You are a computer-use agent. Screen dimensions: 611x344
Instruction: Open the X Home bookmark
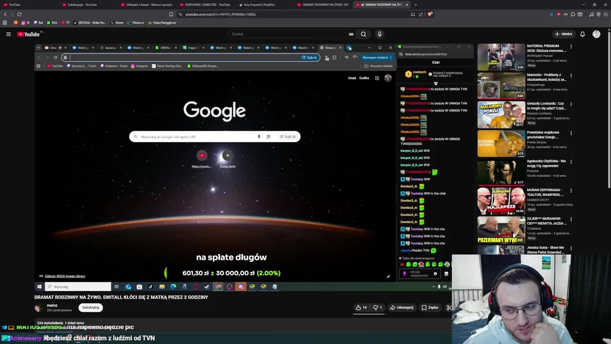click(x=117, y=22)
